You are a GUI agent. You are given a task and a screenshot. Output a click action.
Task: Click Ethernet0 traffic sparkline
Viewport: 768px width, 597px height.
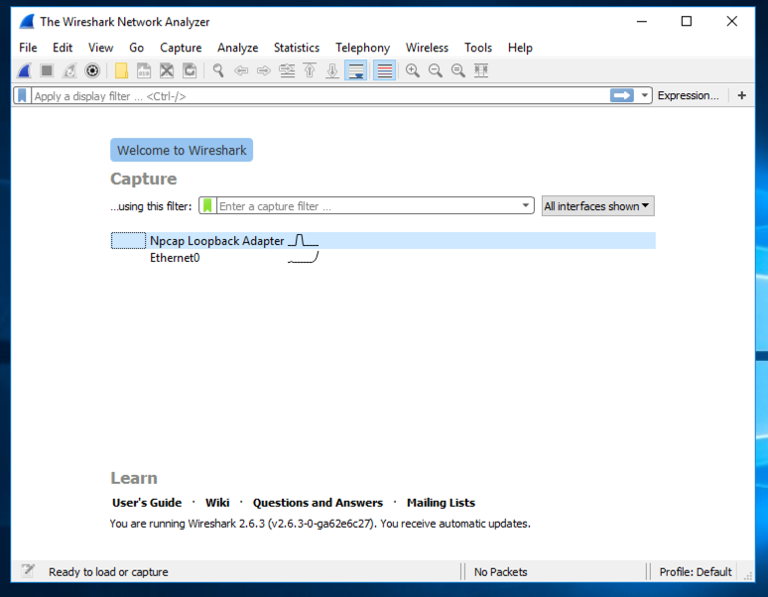(304, 258)
